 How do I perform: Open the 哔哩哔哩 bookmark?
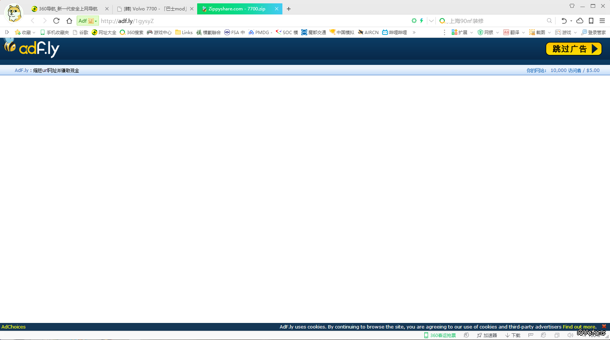[x=395, y=33]
